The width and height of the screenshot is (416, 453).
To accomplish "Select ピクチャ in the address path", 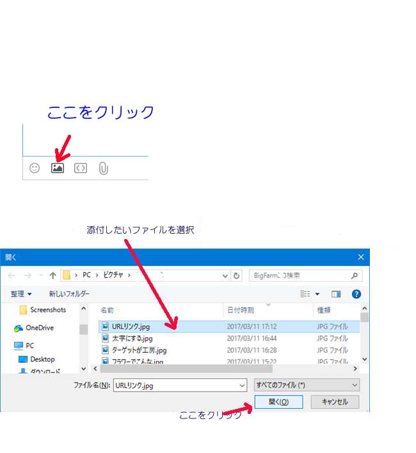I will tap(113, 275).
